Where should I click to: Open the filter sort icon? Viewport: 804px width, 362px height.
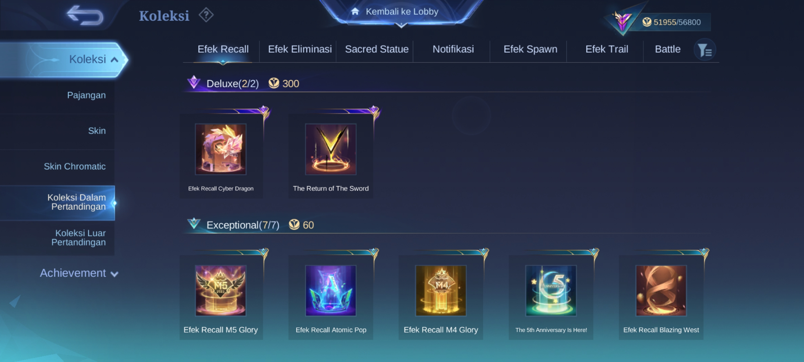705,50
